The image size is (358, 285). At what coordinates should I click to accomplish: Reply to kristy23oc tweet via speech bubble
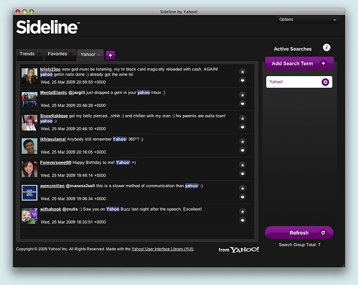(242, 80)
